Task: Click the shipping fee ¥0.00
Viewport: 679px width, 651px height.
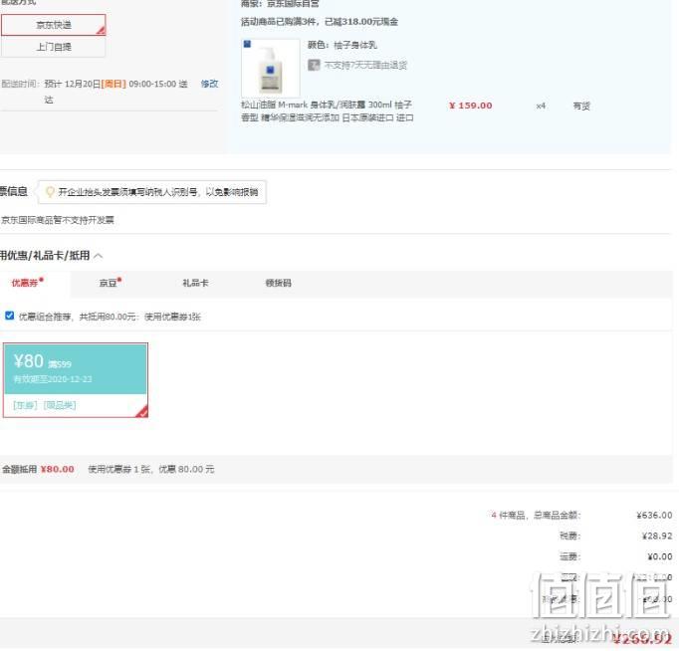Action: pyautogui.click(x=660, y=556)
